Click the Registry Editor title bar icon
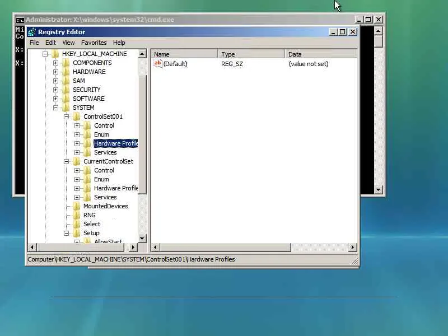 (x=32, y=32)
